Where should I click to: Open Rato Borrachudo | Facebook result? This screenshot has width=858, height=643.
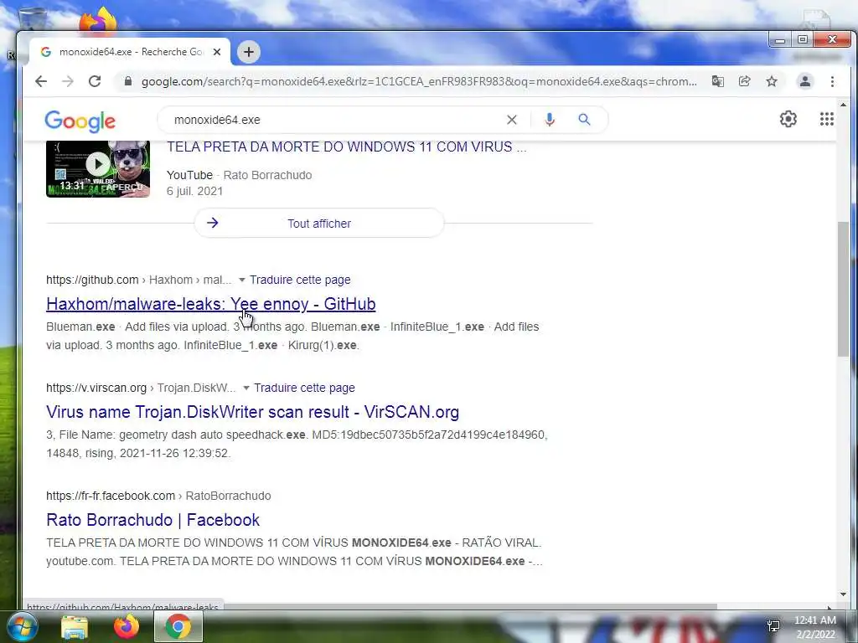tap(152, 520)
